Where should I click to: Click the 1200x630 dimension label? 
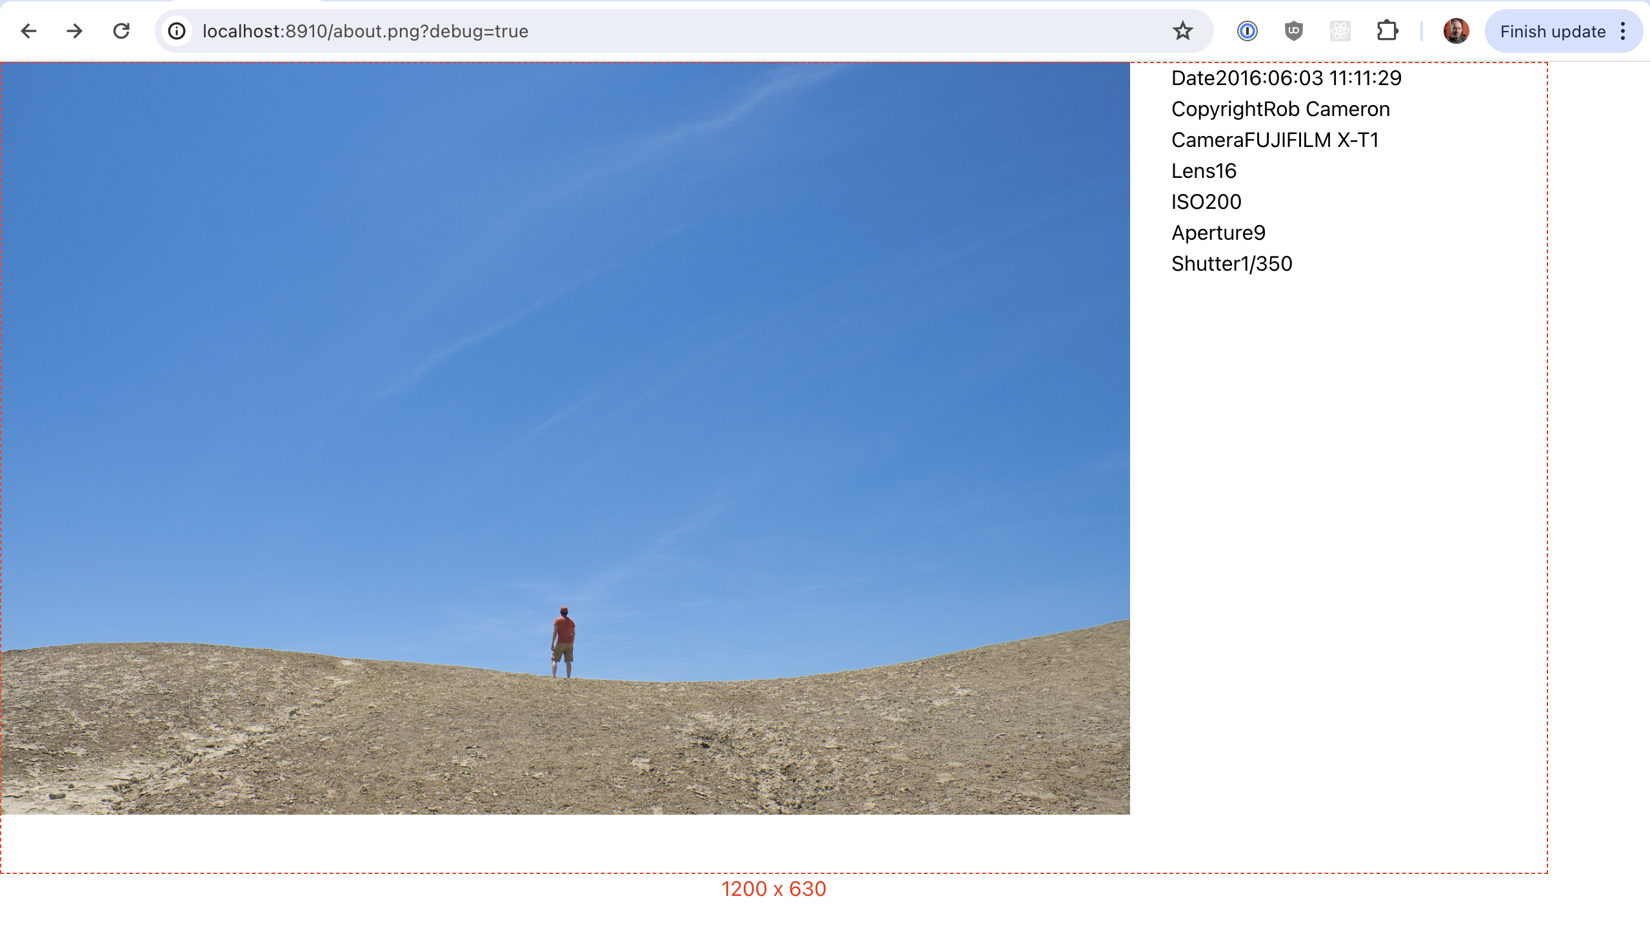tap(773, 890)
